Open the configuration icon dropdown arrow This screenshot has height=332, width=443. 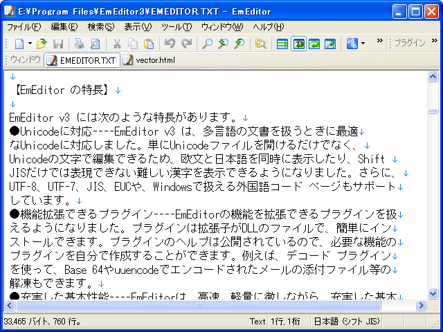coord(363,44)
